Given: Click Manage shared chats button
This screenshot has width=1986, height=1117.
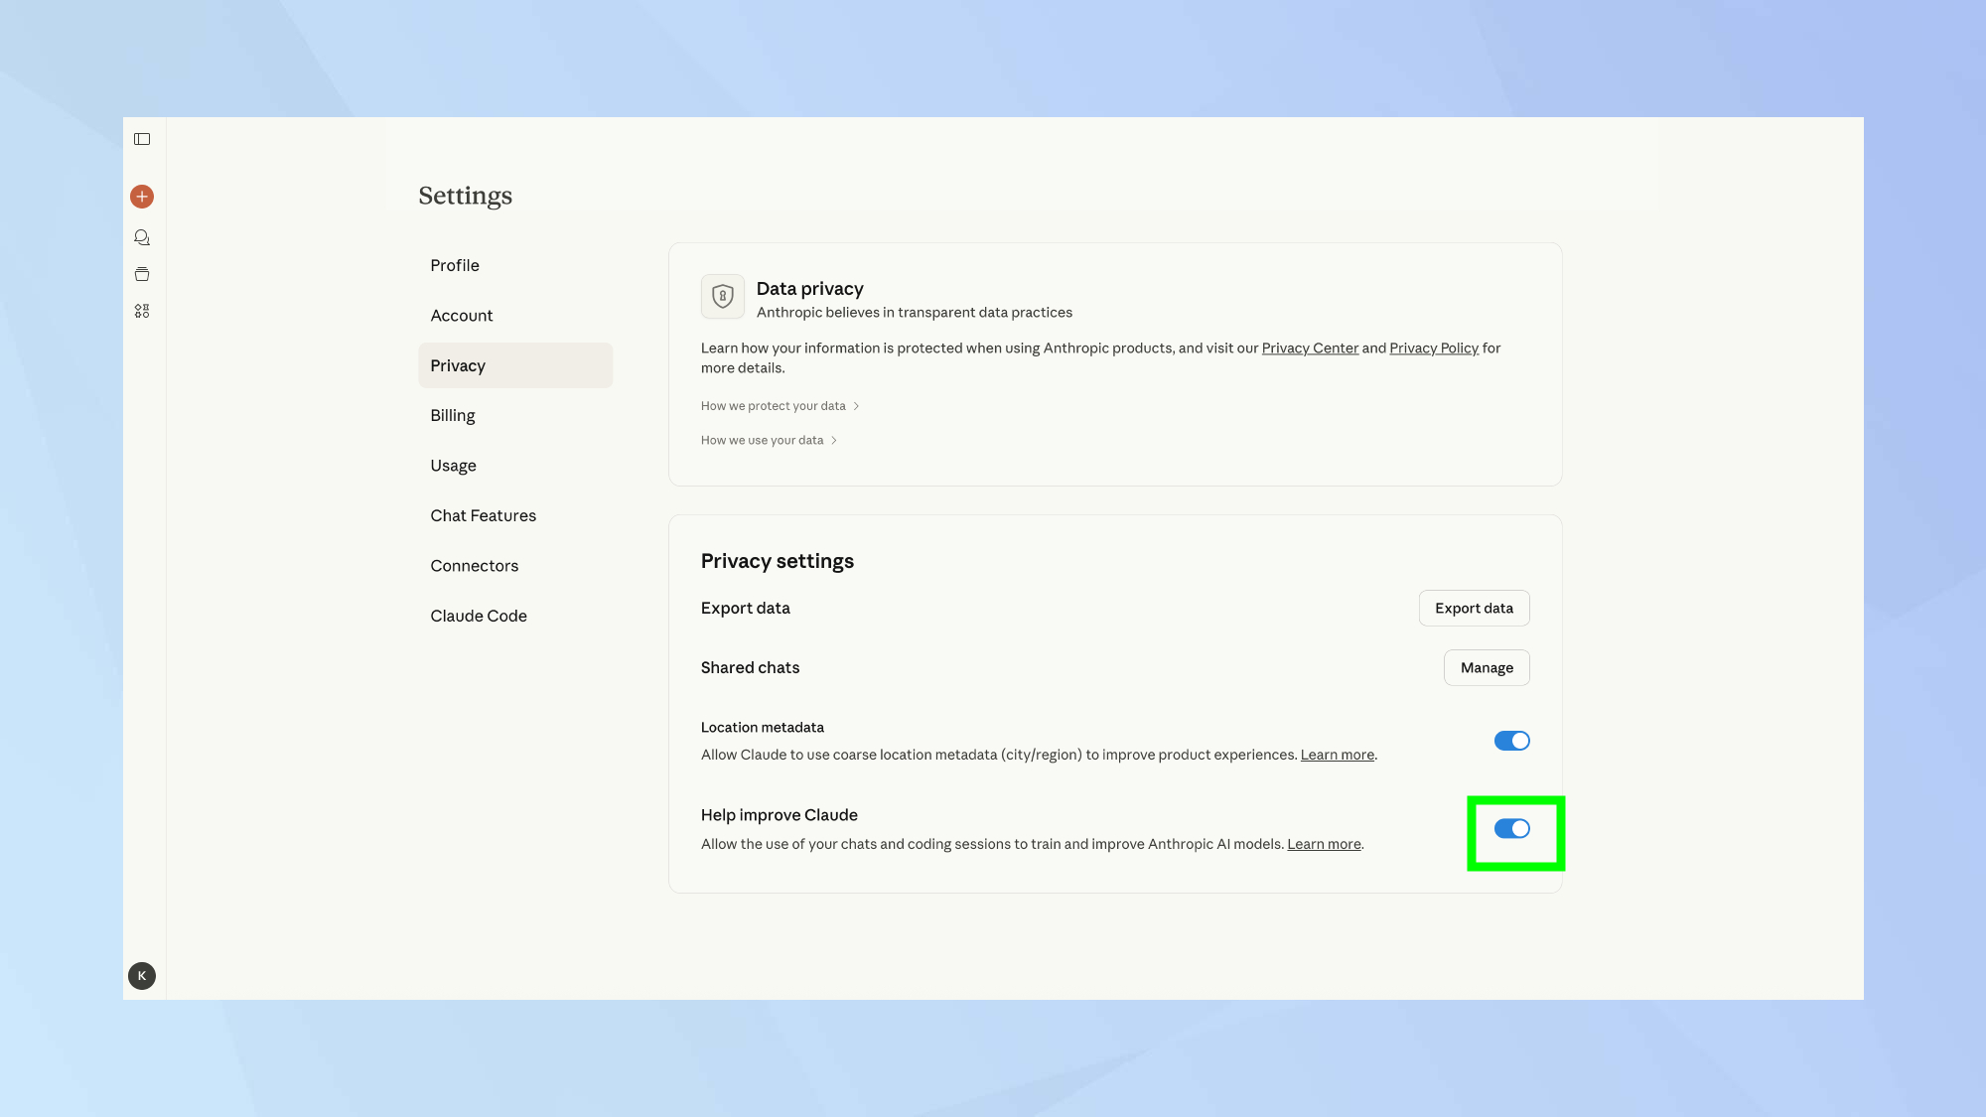Looking at the screenshot, I should tap(1486, 667).
